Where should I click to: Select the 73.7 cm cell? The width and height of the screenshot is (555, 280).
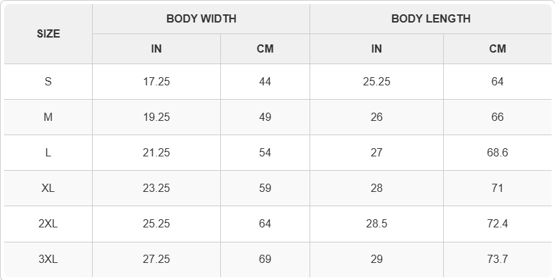pyautogui.click(x=497, y=259)
